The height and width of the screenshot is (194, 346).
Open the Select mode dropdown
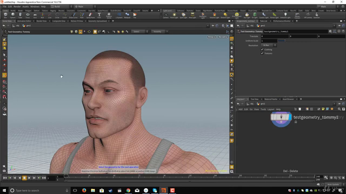140,32
